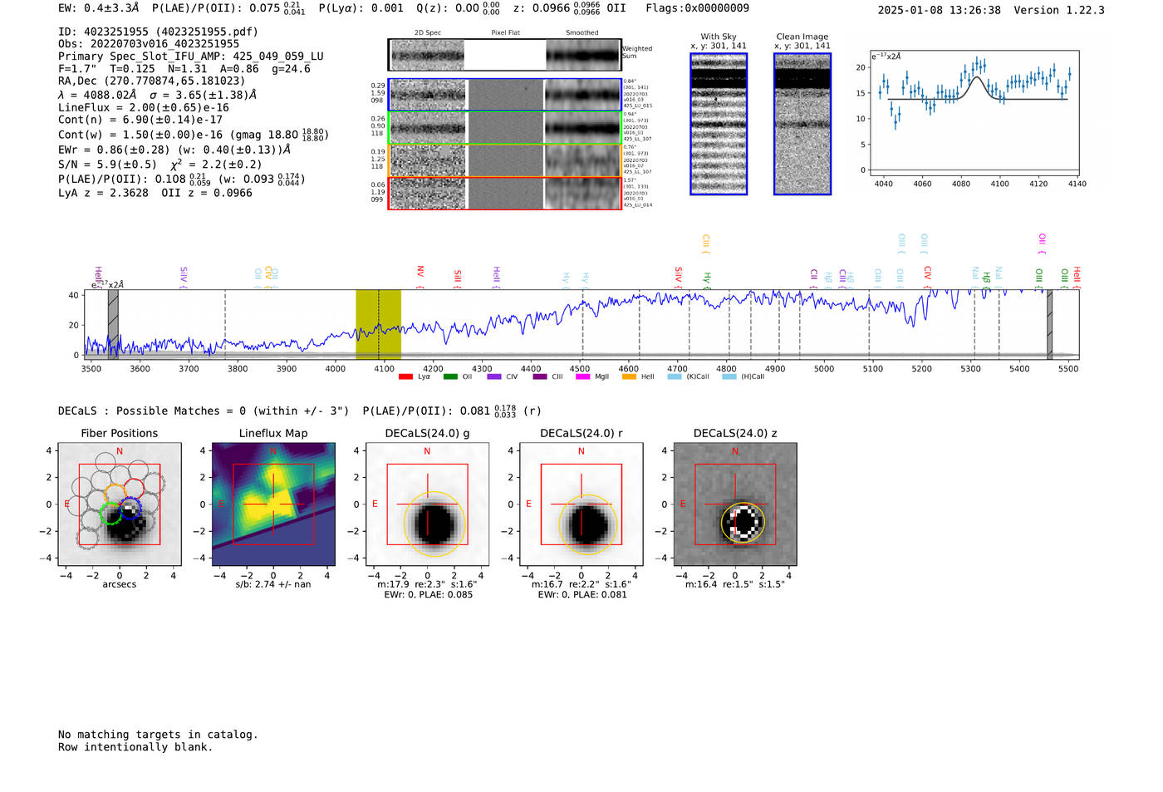View the DECaLS g-band cutout

pos(427,504)
